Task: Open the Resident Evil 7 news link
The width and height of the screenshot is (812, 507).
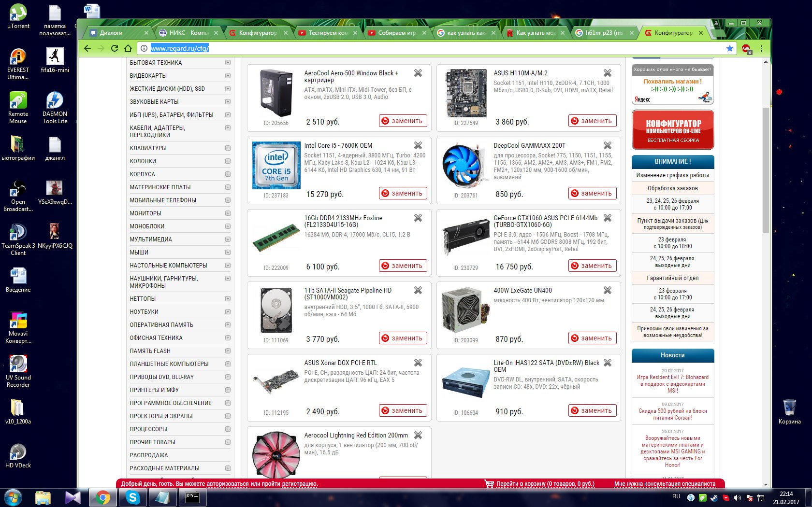Action: (x=673, y=384)
